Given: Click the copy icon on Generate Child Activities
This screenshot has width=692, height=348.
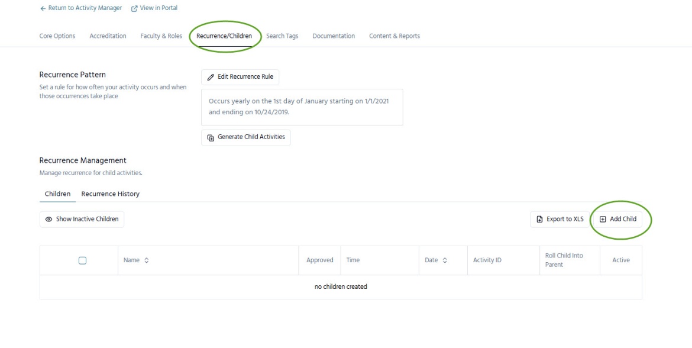Looking at the screenshot, I should point(211,137).
